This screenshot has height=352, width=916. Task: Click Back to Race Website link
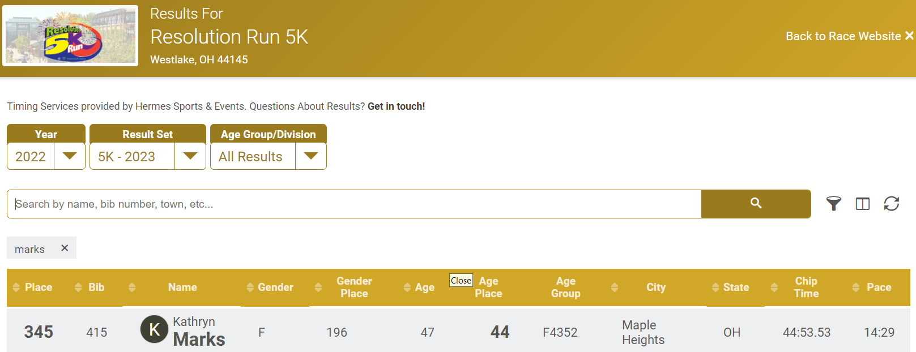click(x=849, y=36)
